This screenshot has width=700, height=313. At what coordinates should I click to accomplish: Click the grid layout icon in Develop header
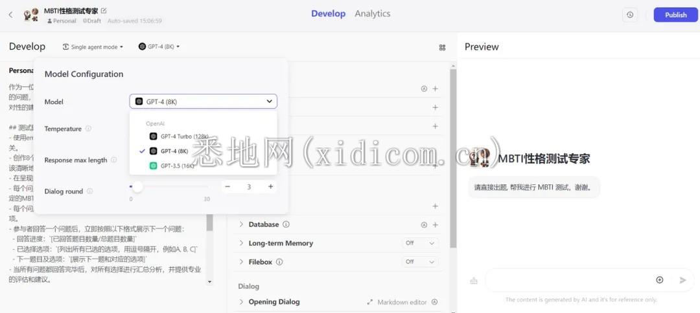click(x=442, y=47)
